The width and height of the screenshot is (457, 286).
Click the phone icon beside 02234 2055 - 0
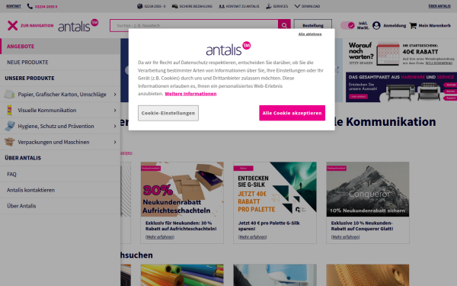click(x=139, y=6)
